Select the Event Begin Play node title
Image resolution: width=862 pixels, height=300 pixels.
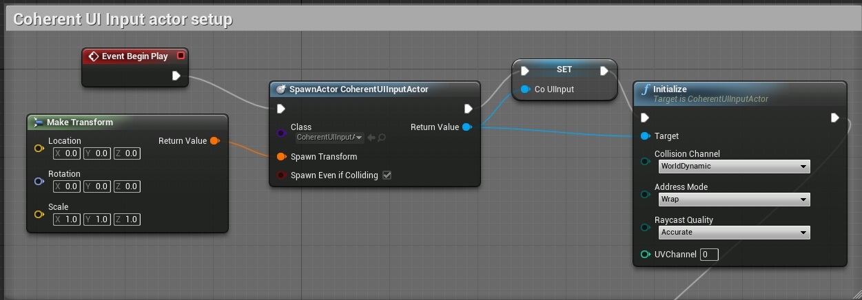point(135,56)
